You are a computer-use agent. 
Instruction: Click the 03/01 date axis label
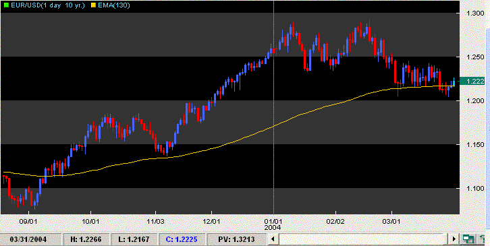[x=391, y=221]
